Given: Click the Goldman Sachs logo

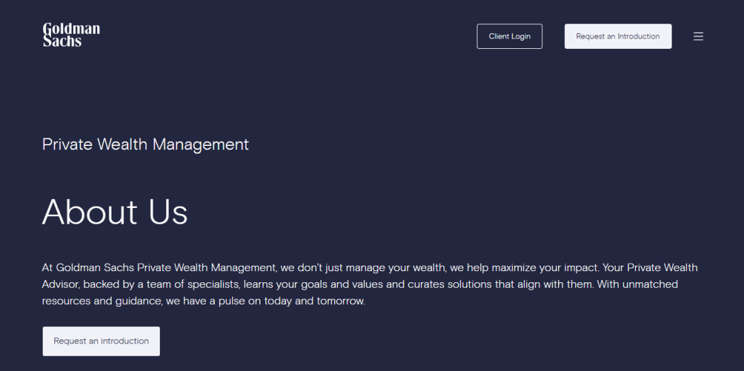Looking at the screenshot, I should 71,35.
